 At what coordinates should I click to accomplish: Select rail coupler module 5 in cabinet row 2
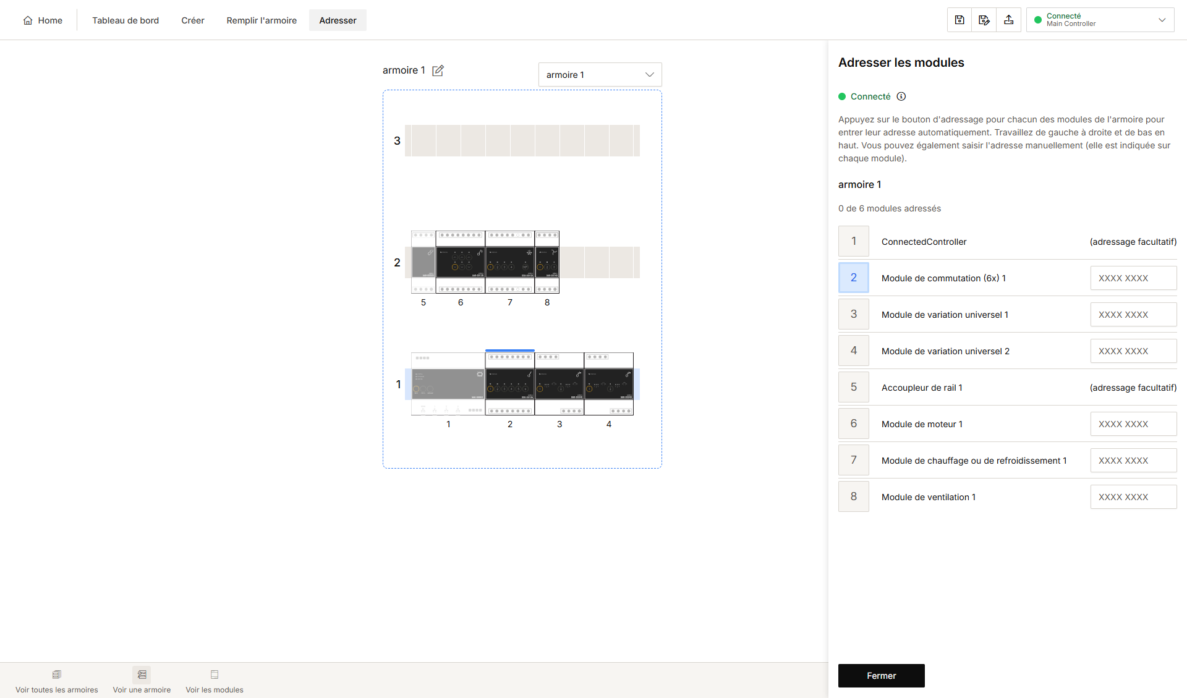423,262
